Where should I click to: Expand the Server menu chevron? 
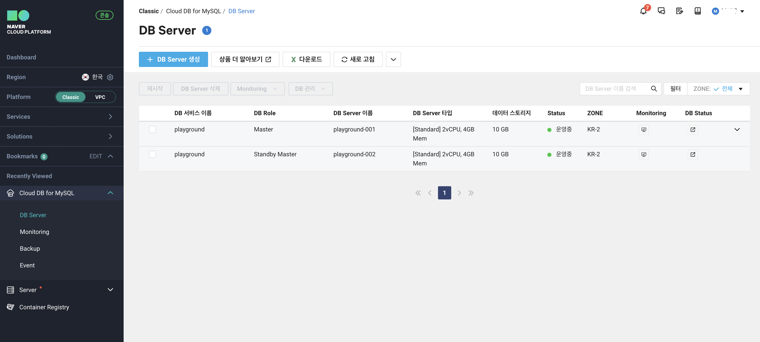click(110, 290)
